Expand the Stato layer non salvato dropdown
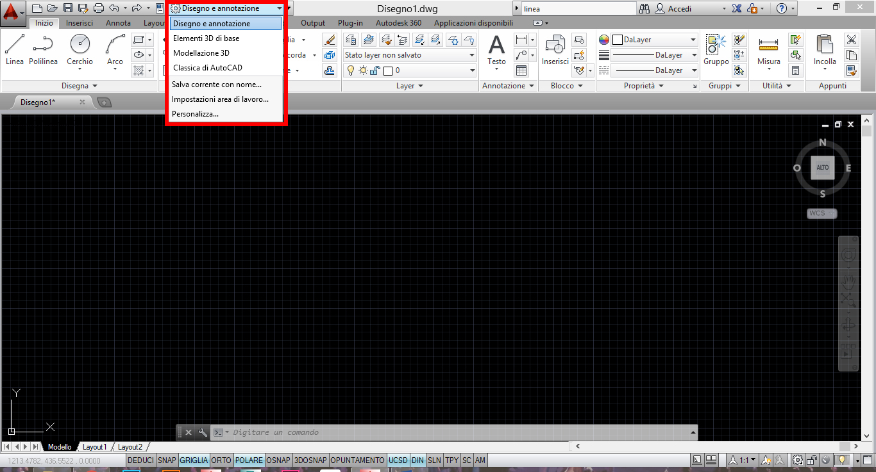 point(472,55)
